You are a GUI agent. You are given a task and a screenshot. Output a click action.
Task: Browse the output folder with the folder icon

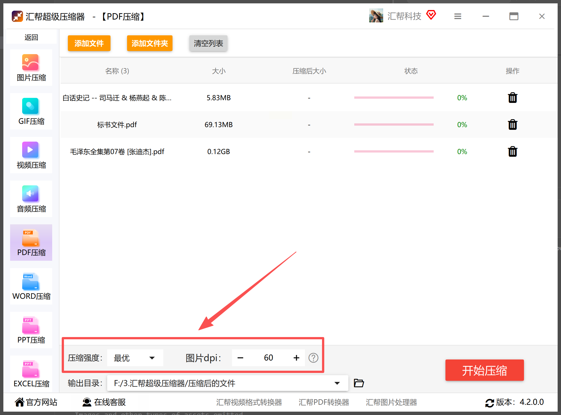click(x=359, y=383)
